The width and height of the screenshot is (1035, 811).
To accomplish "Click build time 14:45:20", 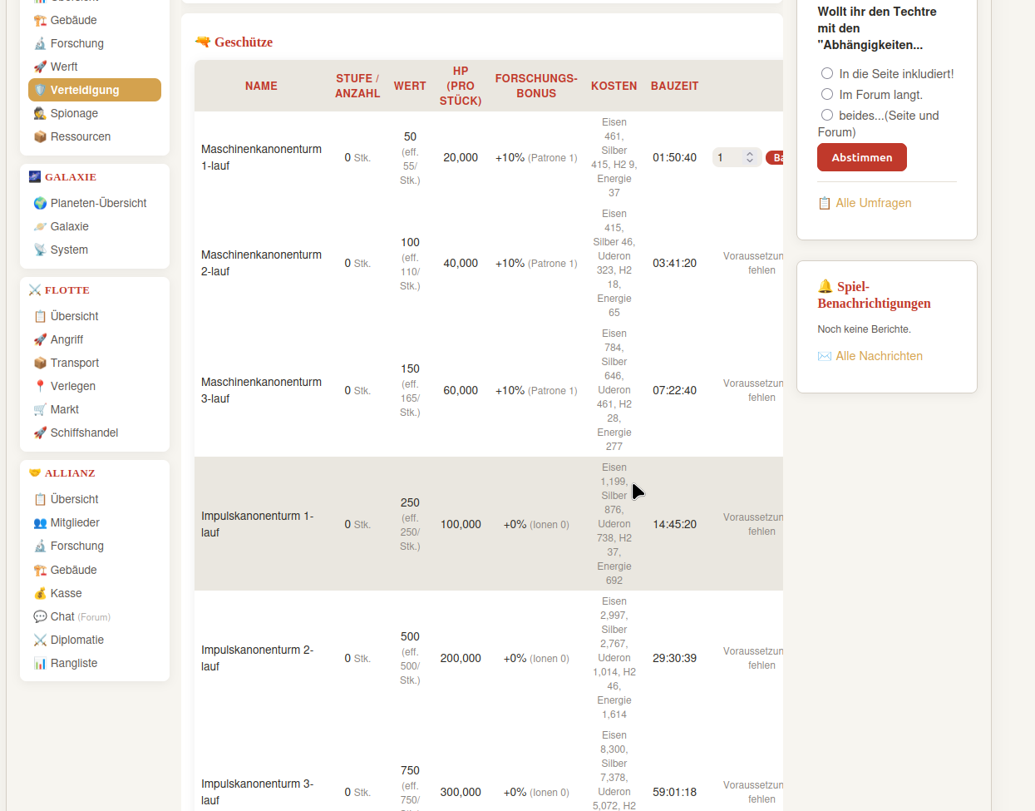I will pos(674,524).
